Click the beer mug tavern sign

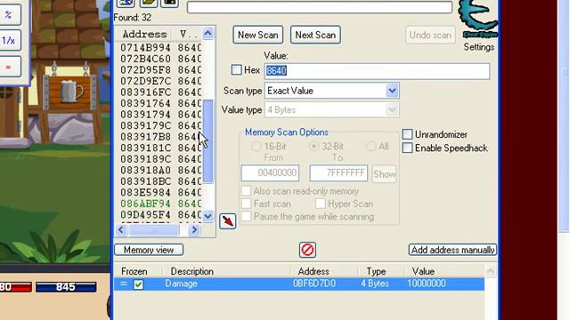(69, 92)
